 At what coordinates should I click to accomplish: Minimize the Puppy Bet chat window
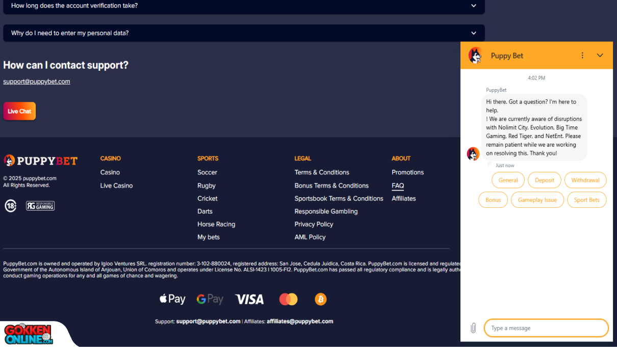point(600,56)
